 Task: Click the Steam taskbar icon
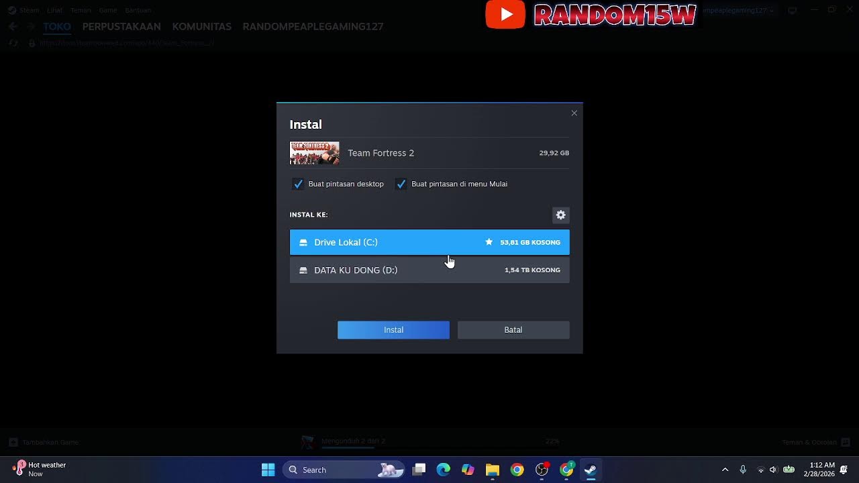click(x=591, y=470)
